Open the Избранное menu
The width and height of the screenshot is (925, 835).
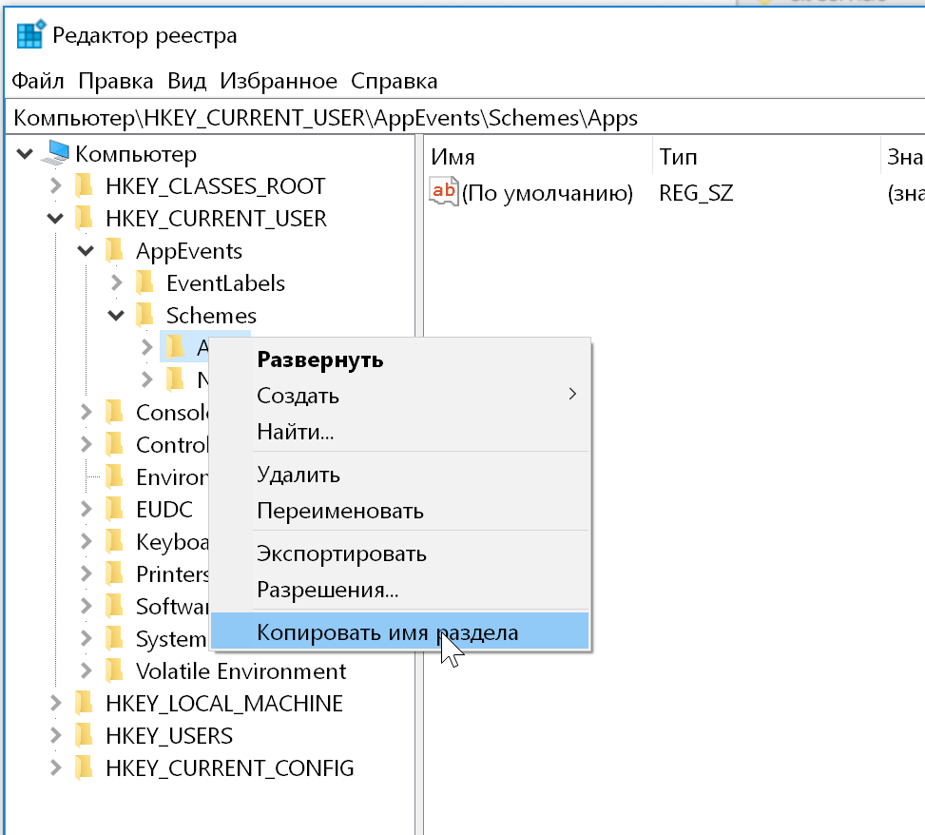(x=279, y=81)
